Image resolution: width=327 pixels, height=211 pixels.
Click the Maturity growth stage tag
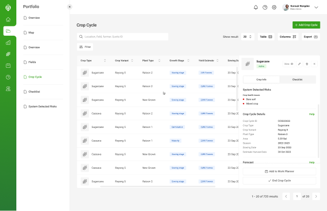pos(175,141)
